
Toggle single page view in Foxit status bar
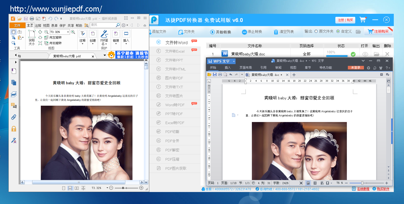(x=64, y=188)
